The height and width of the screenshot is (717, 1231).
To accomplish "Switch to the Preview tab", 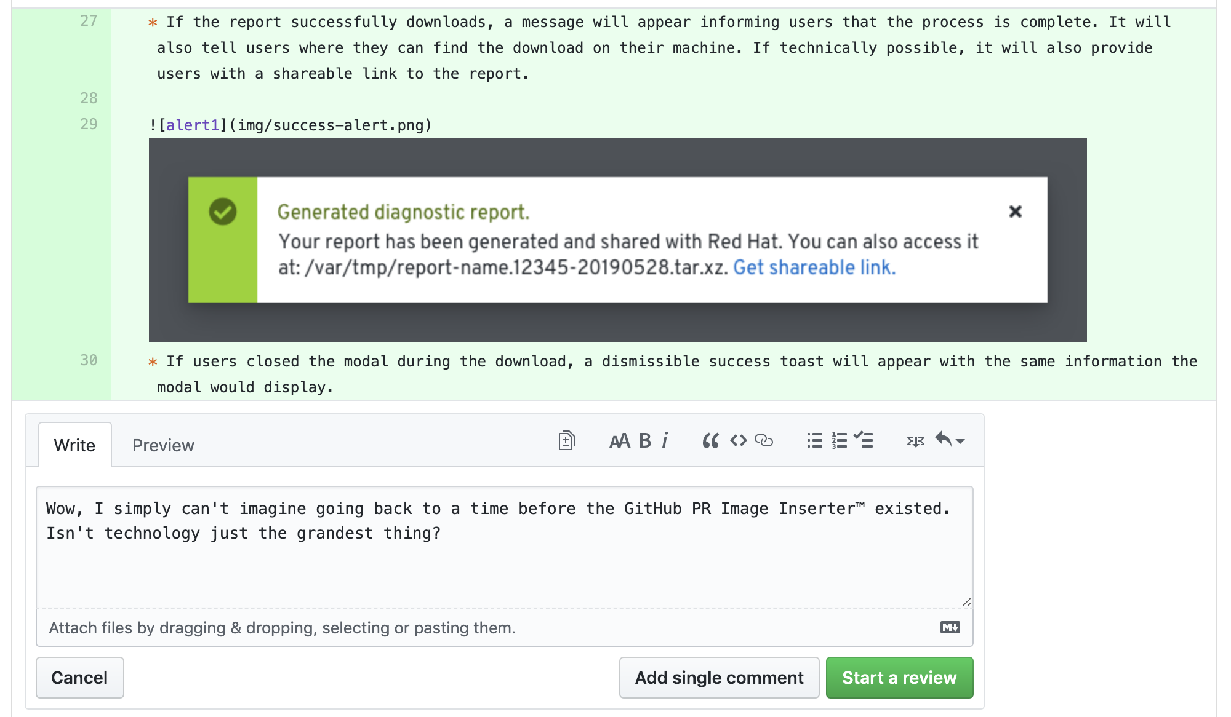I will point(163,445).
